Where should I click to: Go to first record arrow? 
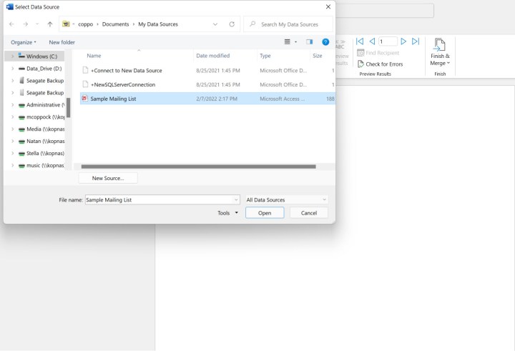point(360,41)
